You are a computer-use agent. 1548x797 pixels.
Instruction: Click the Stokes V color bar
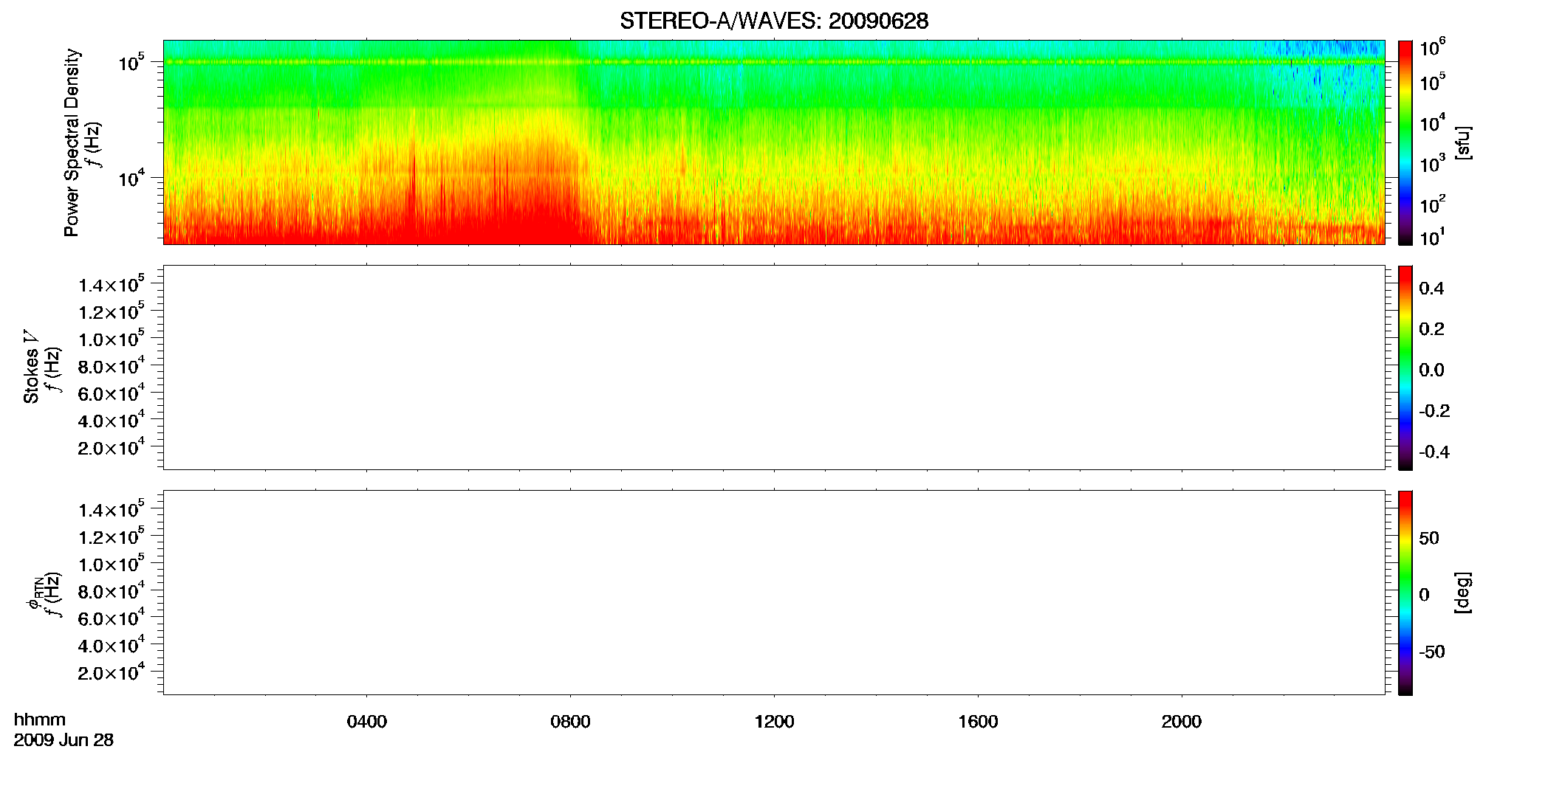coord(1405,368)
